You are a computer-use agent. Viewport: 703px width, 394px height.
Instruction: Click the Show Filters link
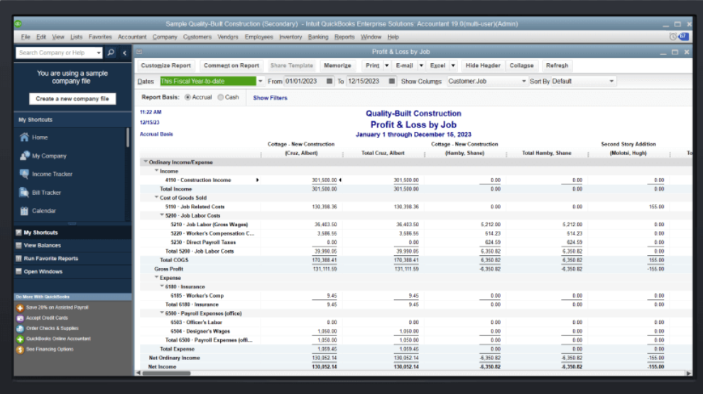pyautogui.click(x=270, y=98)
